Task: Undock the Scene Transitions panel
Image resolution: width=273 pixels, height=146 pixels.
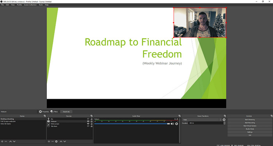Action: [225, 116]
